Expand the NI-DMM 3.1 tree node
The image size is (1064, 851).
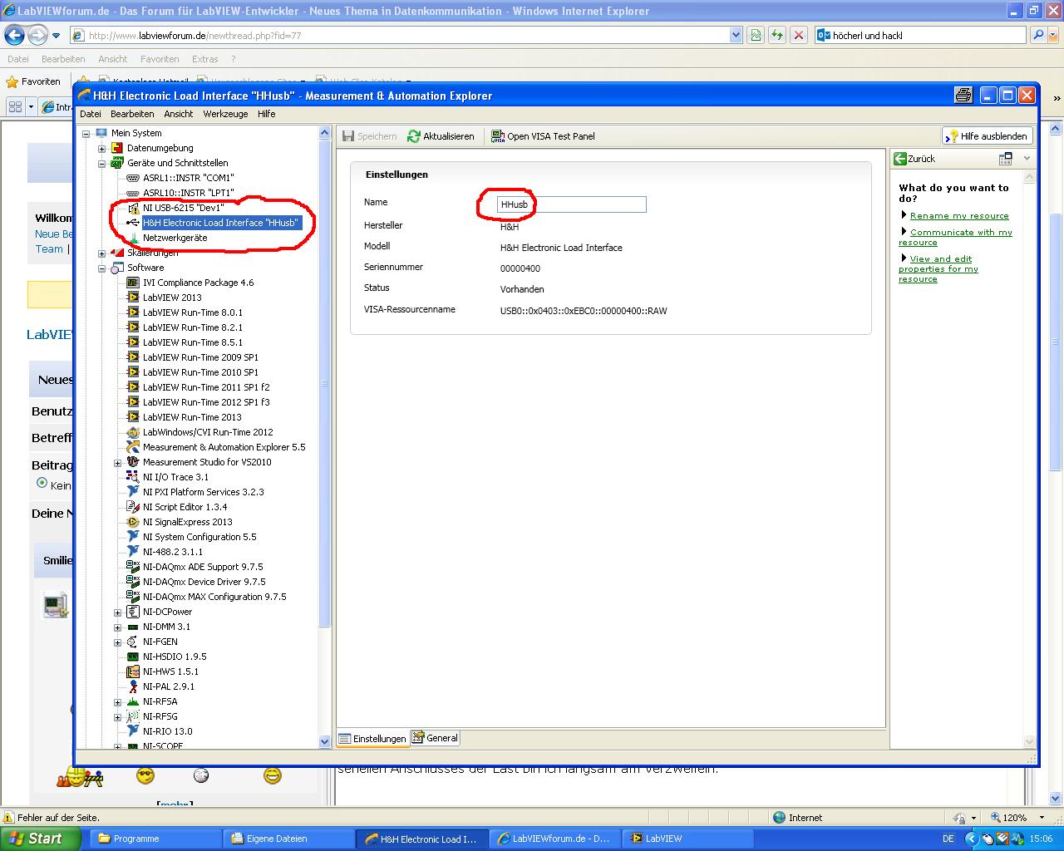point(118,627)
